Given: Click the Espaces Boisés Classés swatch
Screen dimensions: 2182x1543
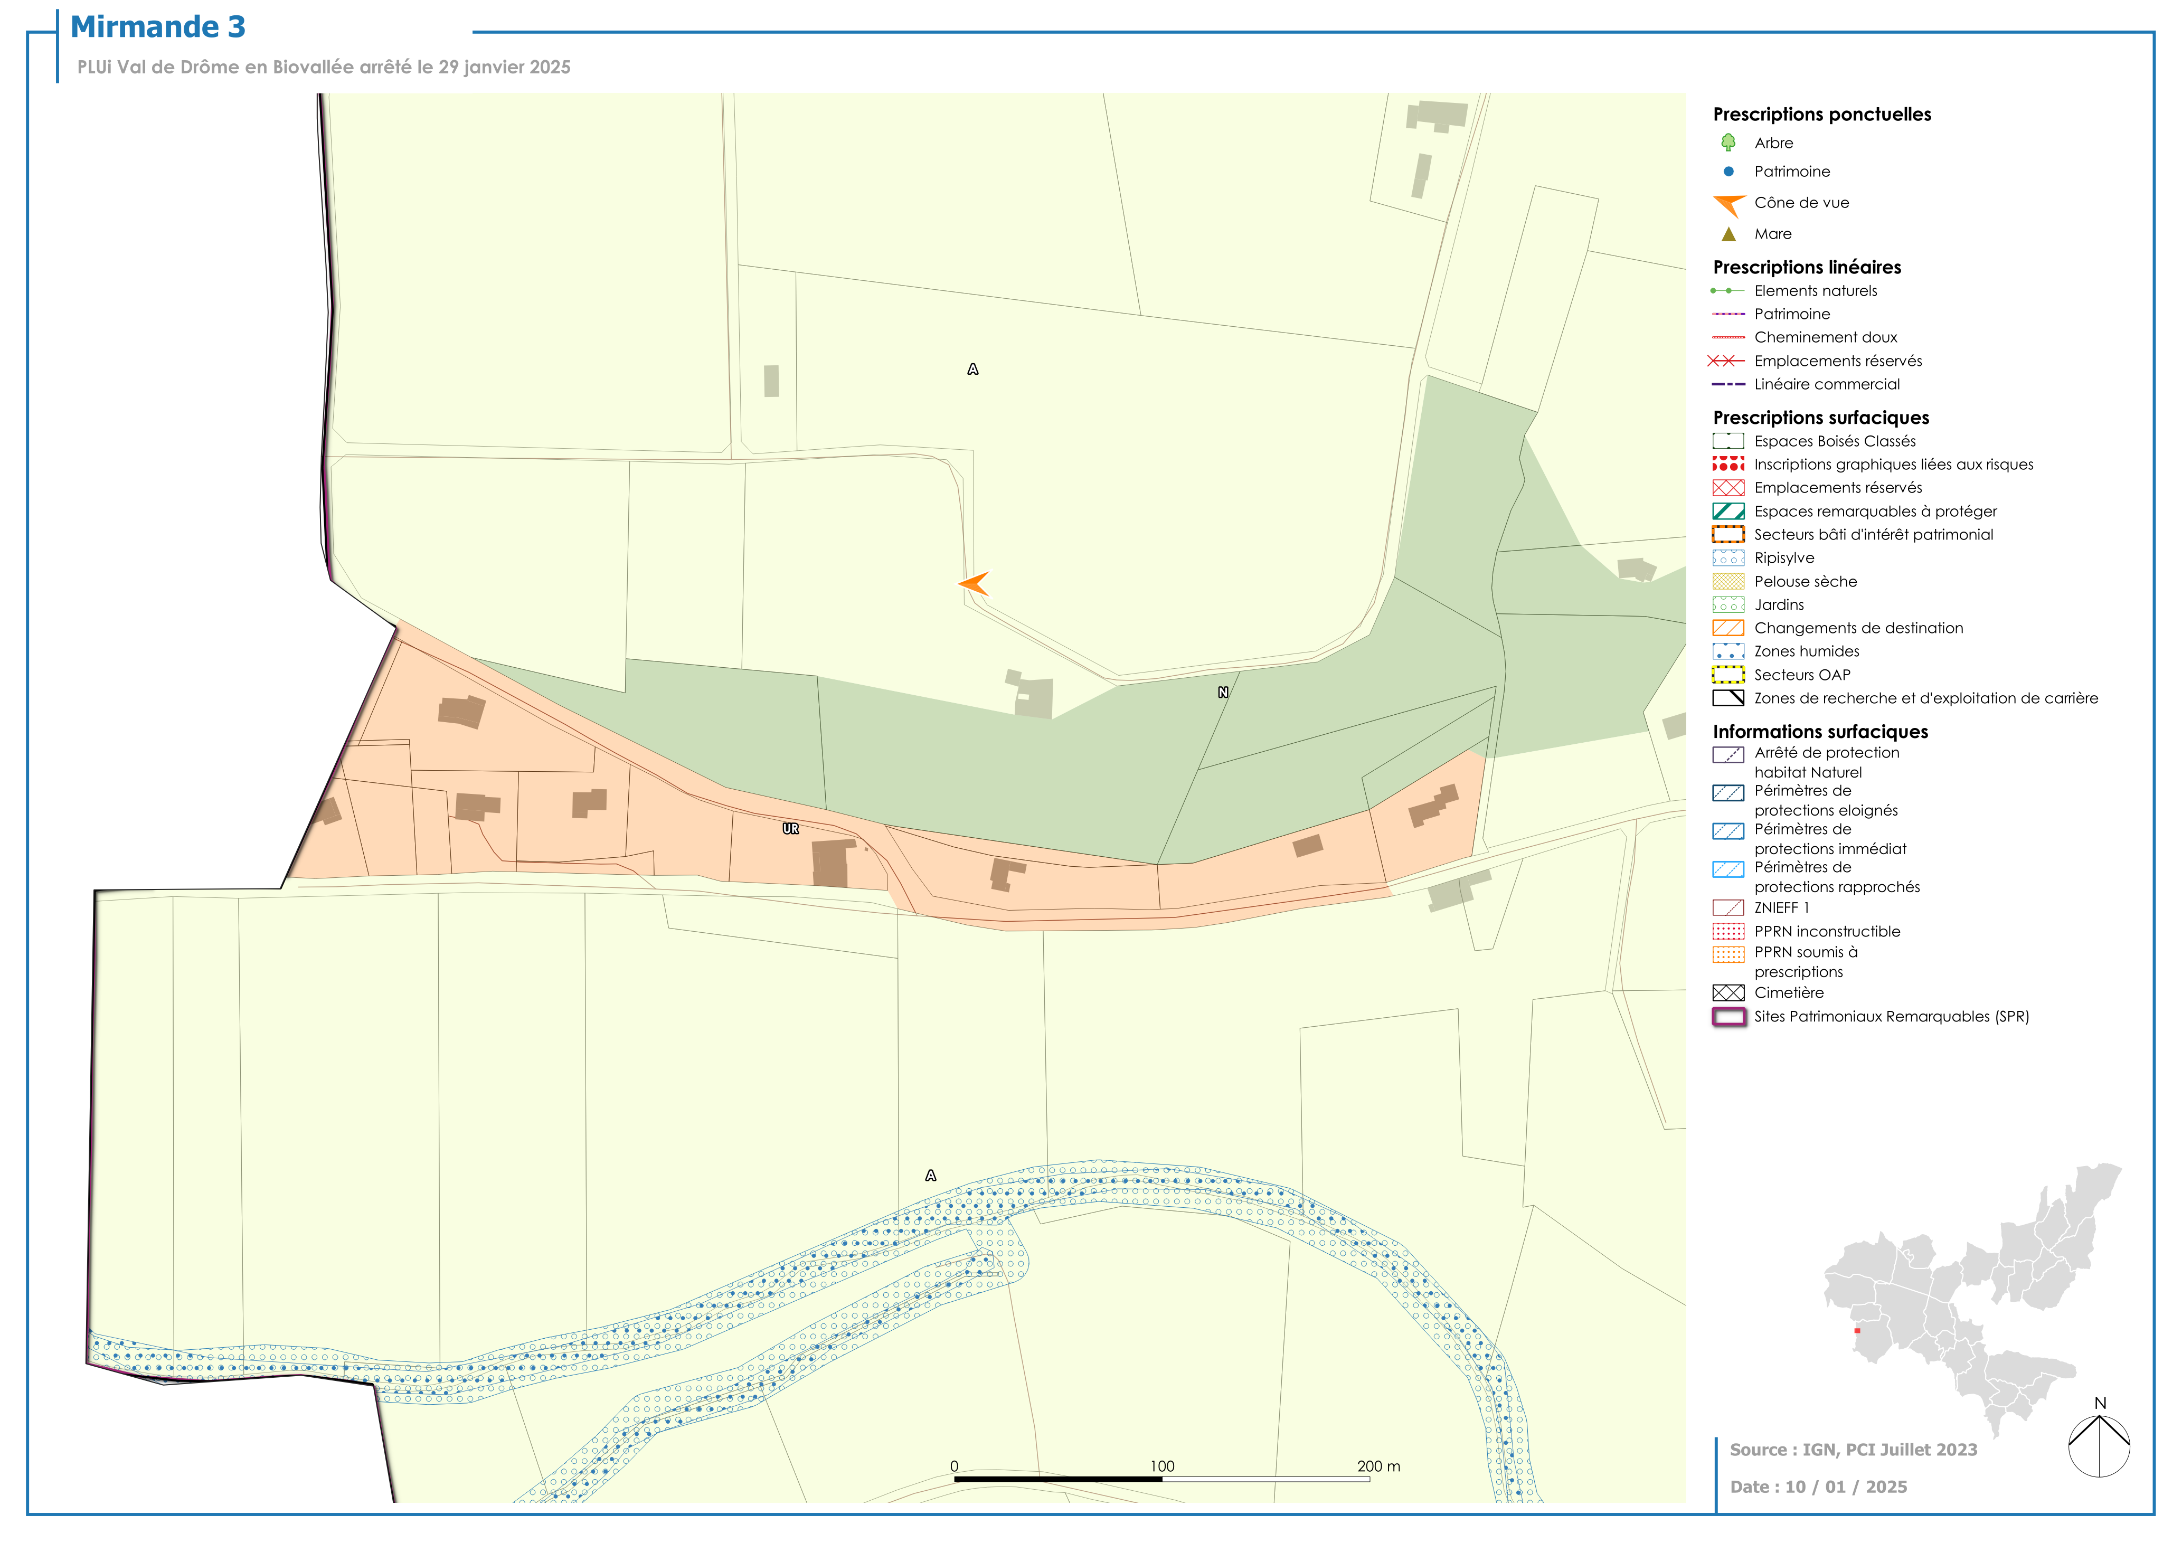Looking at the screenshot, I should [x=1728, y=441].
